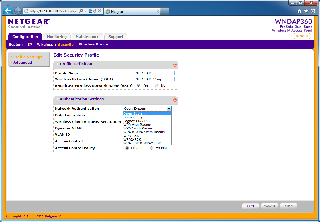Open the IP submenu
This screenshot has height=222, width=320.
pos(30,45)
